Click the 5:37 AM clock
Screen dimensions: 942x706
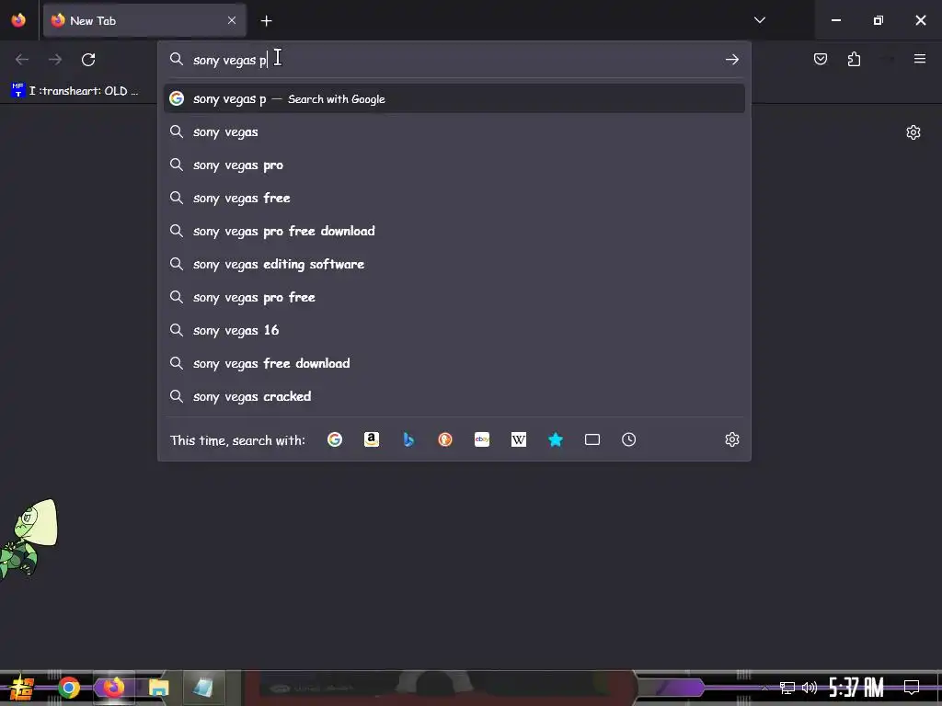pyautogui.click(x=856, y=688)
